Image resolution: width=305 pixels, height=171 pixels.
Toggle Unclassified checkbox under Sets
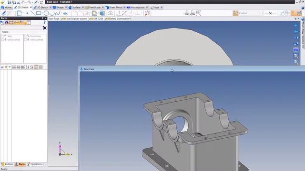point(2,39)
